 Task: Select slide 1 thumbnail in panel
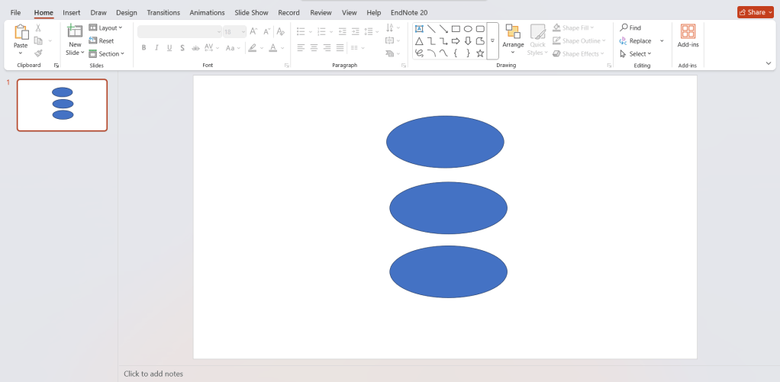(63, 104)
